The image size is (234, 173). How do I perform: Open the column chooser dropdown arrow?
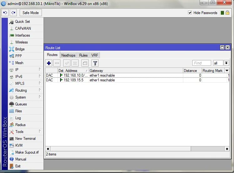click(227, 71)
